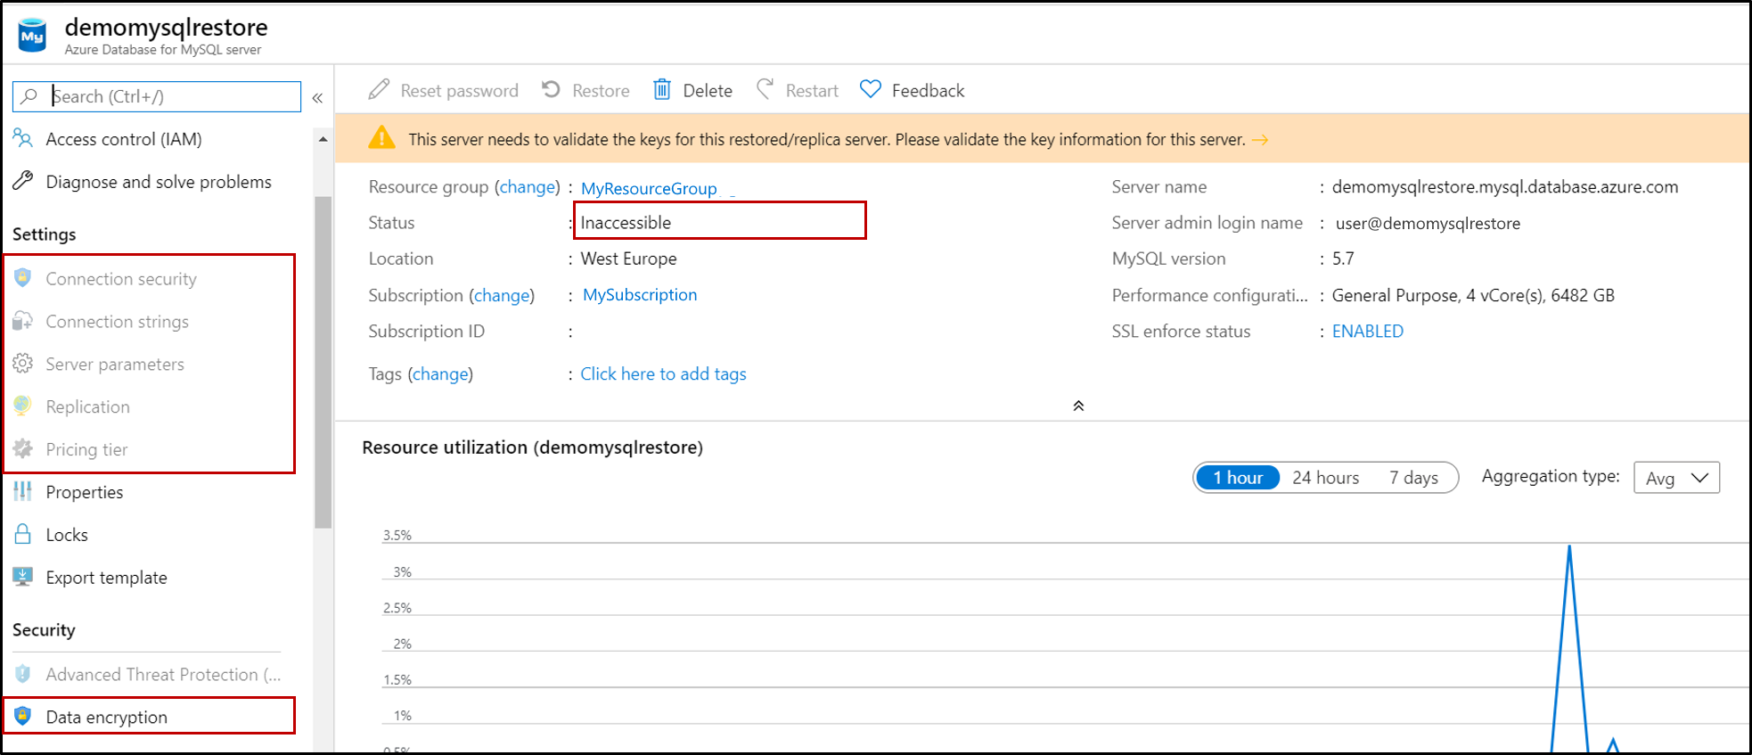
Task: Click the Restore button label
Action: point(601,91)
